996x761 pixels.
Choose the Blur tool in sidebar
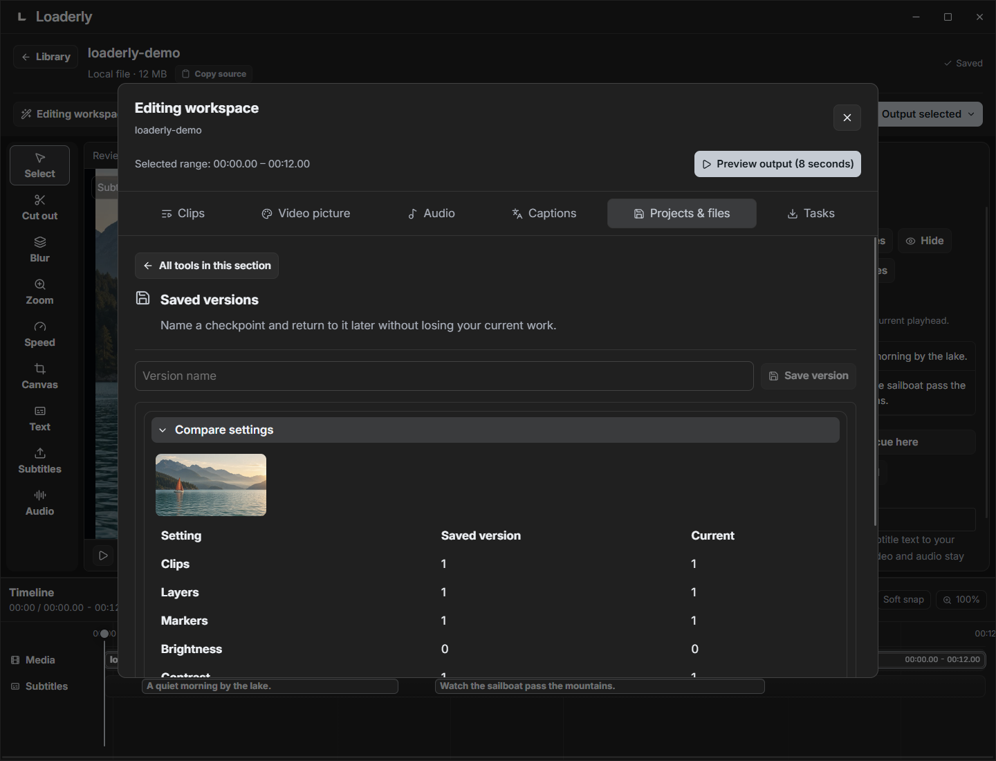39,250
